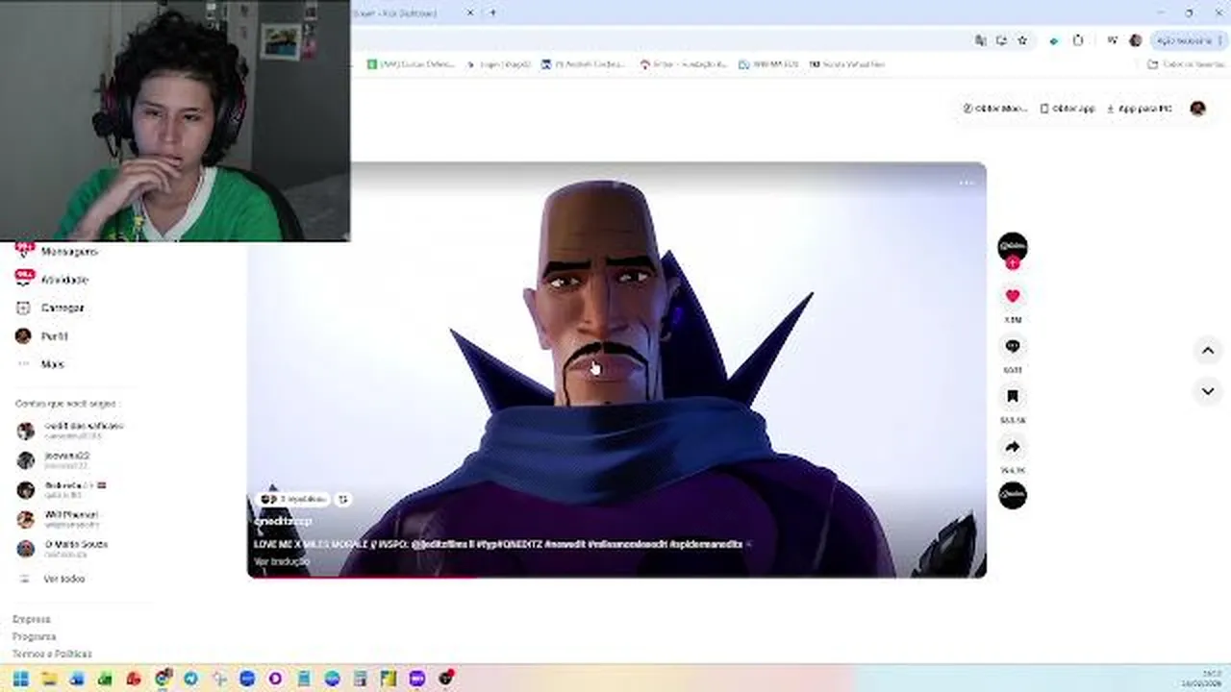Open the purple circle app on taskbar
1231x692 pixels.
tap(275, 679)
